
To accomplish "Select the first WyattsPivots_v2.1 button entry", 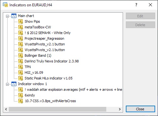I will [45, 44].
